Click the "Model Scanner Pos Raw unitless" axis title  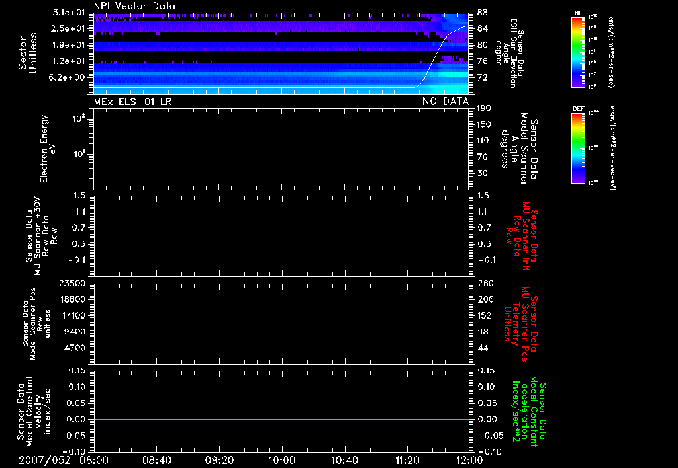click(x=37, y=324)
